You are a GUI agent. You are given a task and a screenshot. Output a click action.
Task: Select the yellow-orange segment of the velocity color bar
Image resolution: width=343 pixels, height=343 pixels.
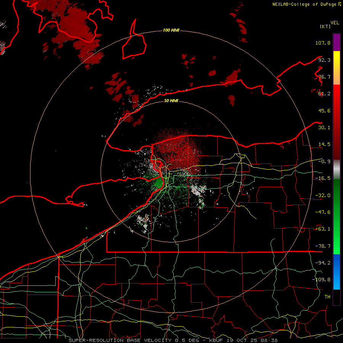[337, 68]
